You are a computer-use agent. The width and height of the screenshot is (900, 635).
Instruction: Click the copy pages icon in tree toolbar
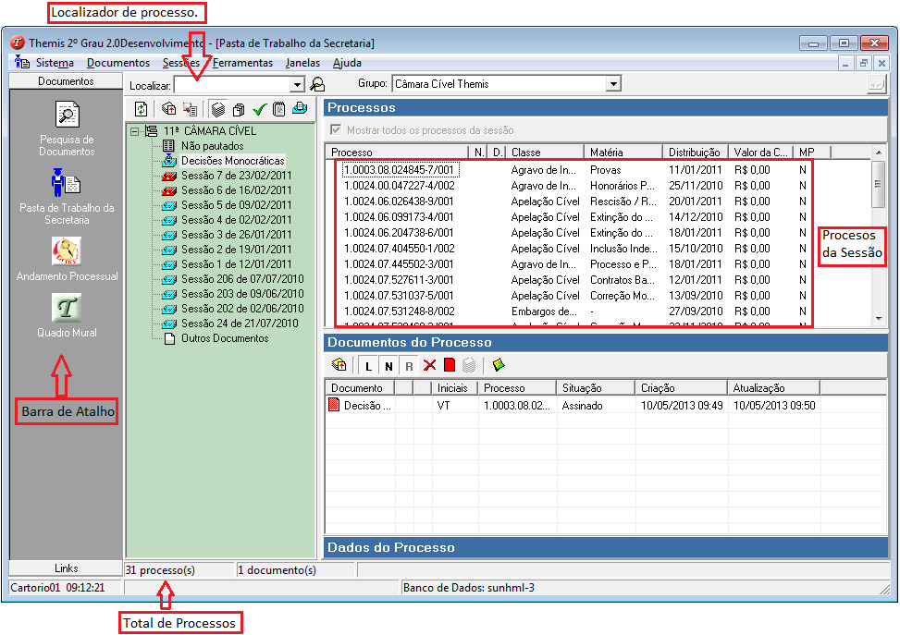point(239,109)
